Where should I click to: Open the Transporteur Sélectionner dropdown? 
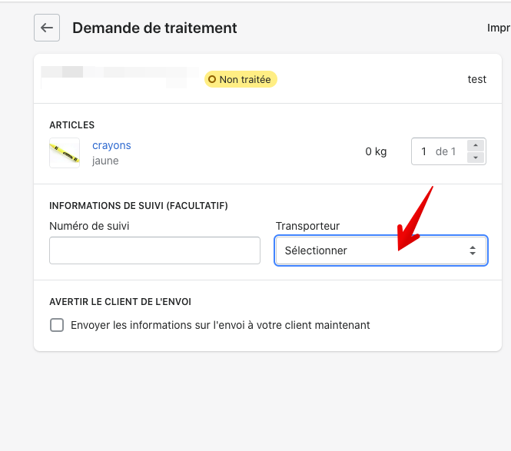coord(380,250)
